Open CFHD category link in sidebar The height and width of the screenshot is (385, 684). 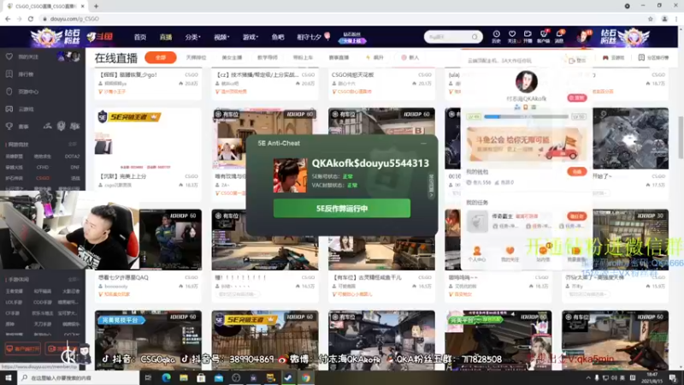point(43,167)
